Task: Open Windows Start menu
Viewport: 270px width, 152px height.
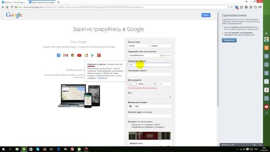Action: 3,149
